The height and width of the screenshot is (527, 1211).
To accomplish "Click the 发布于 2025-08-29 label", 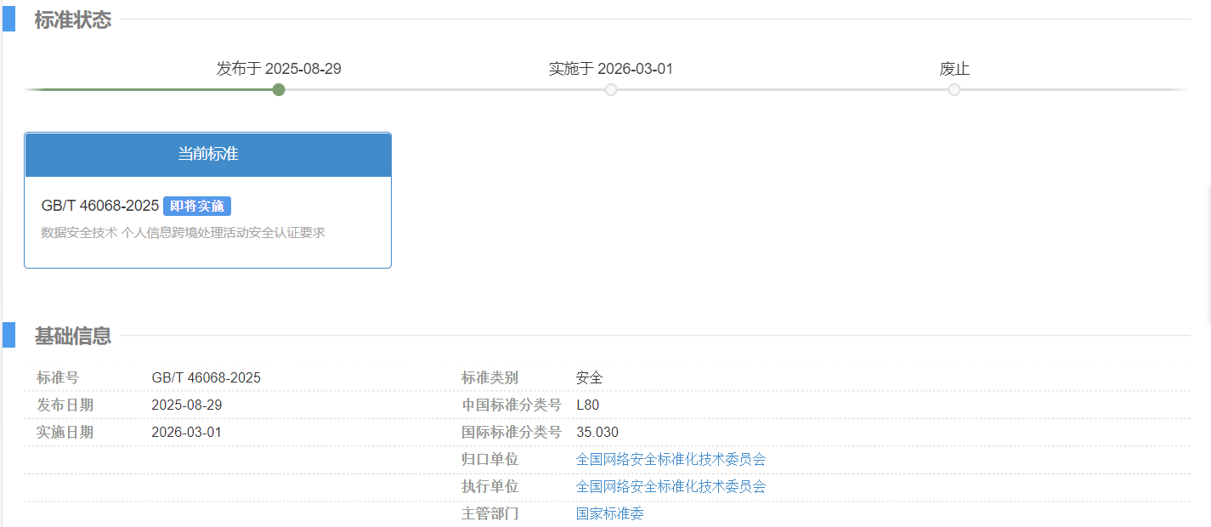I will click(x=279, y=69).
